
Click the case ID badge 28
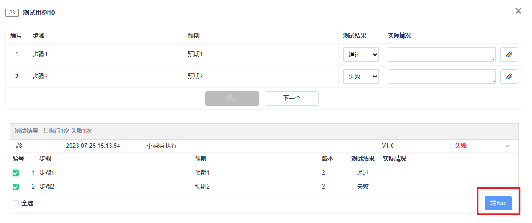tap(12, 13)
